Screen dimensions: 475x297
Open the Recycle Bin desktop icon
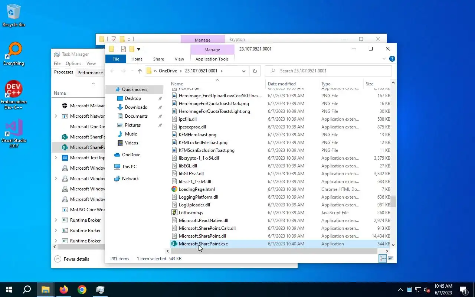14,16
